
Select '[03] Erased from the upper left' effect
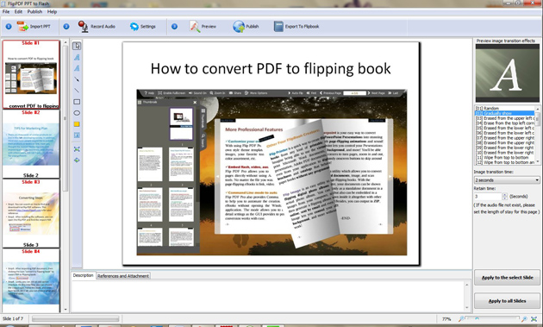click(x=504, y=118)
